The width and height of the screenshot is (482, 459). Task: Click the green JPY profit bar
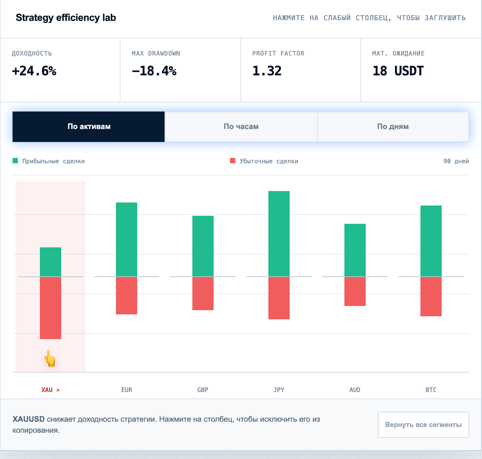(279, 234)
